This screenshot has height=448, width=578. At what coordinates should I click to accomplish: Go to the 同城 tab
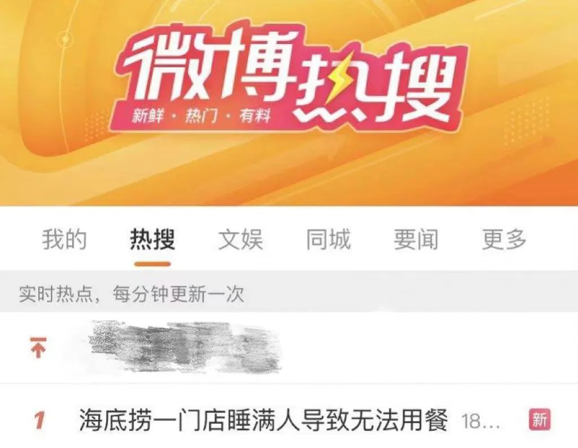click(328, 240)
